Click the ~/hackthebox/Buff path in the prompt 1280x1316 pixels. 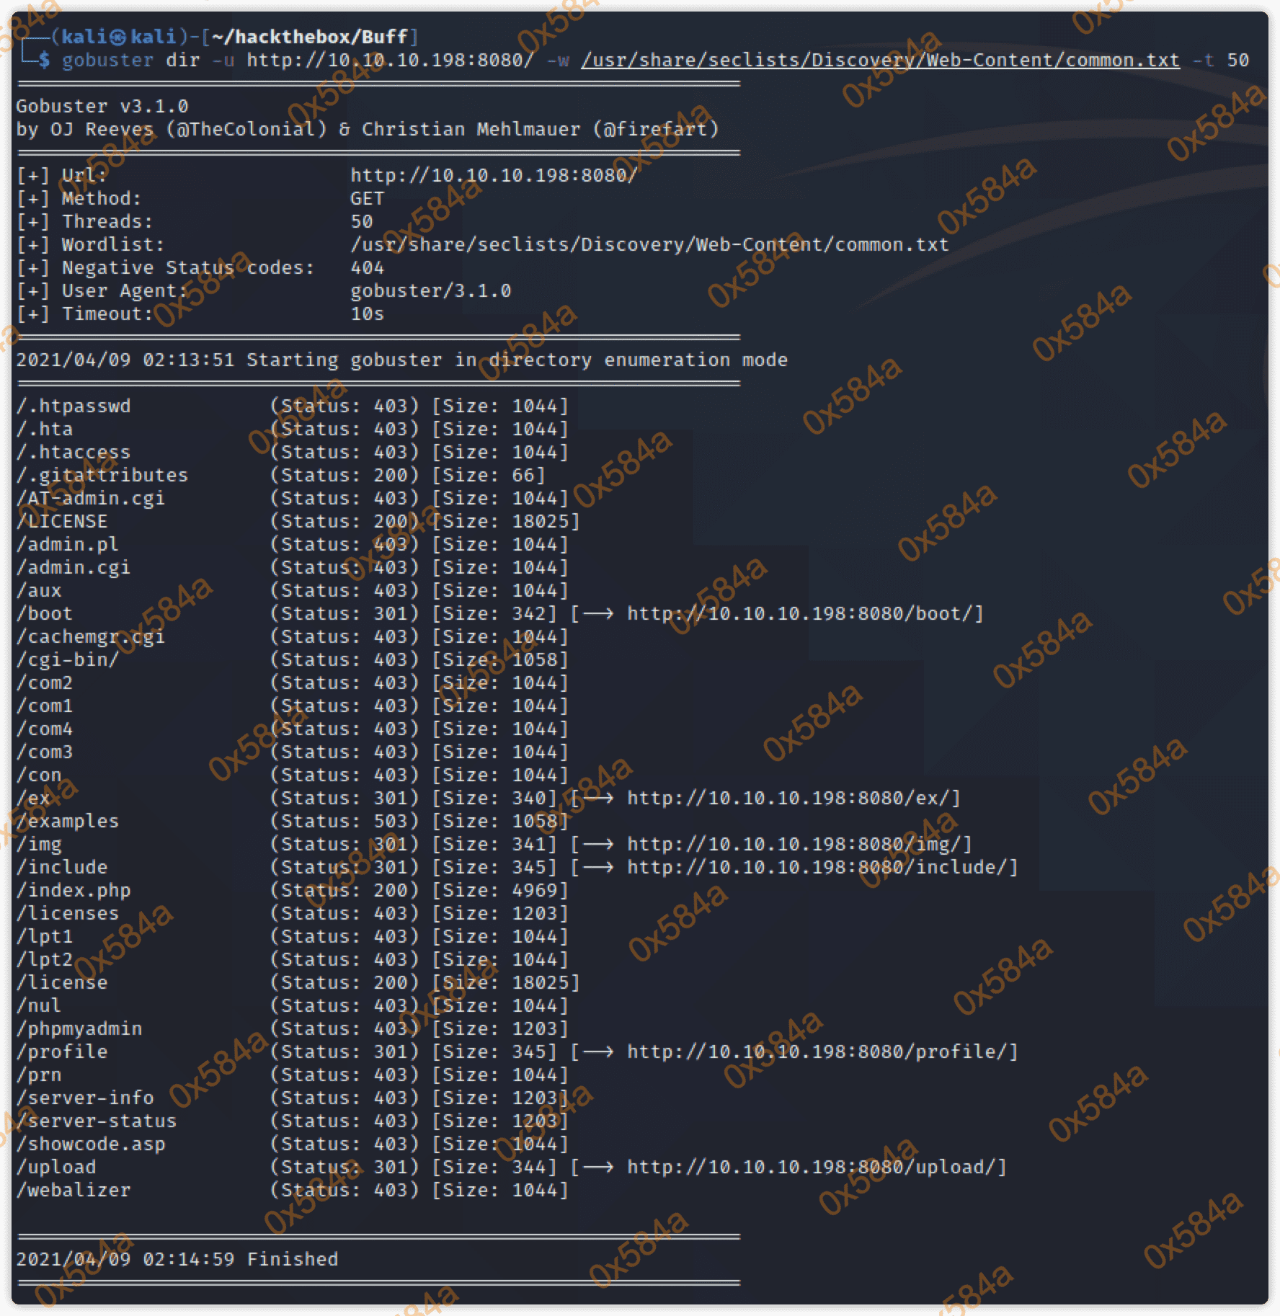point(310,37)
